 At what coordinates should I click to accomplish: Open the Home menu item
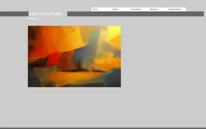pyautogui.click(x=95, y=9)
